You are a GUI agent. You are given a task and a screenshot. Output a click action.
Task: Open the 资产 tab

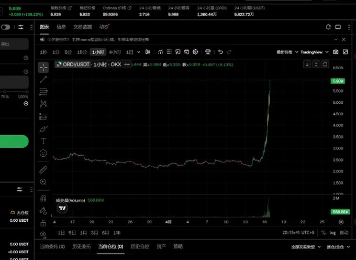[x=161, y=246]
